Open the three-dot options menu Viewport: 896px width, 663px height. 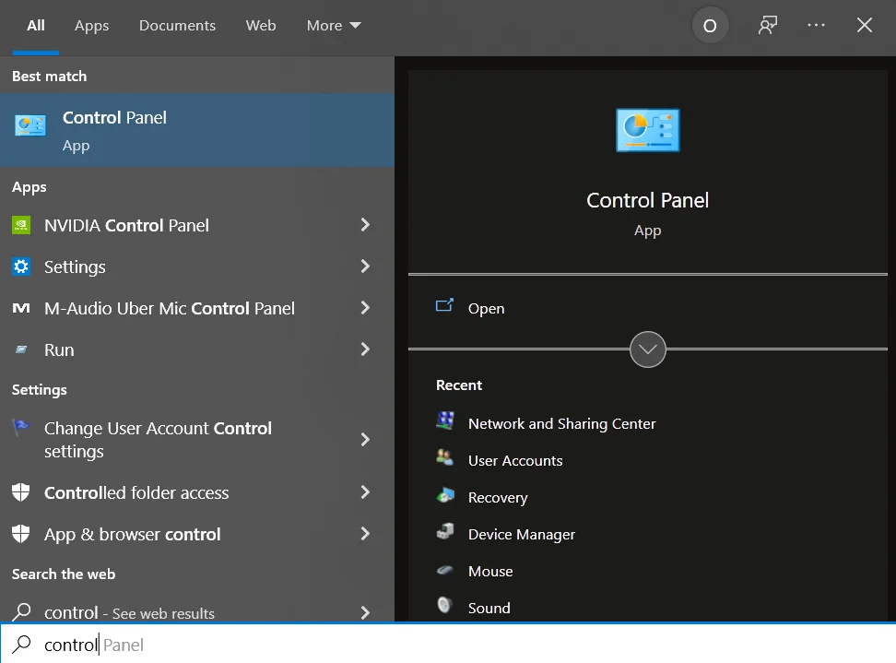click(816, 25)
